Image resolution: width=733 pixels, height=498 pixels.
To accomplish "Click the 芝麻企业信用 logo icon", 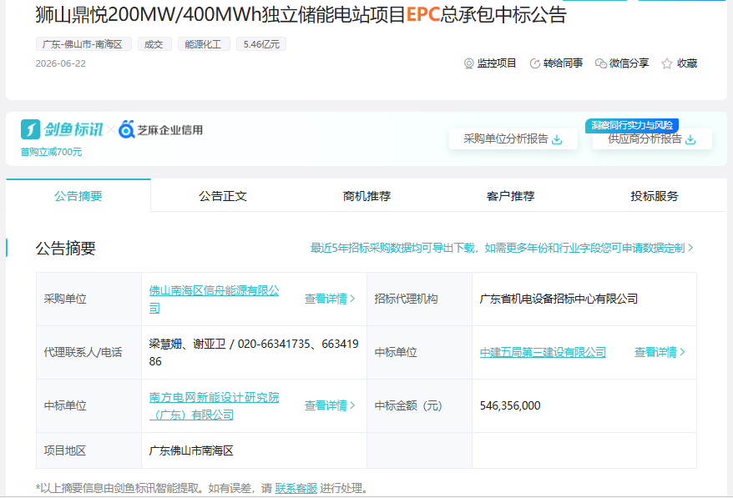I will pos(126,129).
